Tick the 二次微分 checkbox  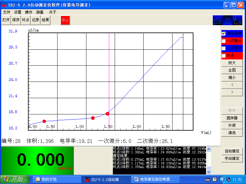tap(224, 48)
